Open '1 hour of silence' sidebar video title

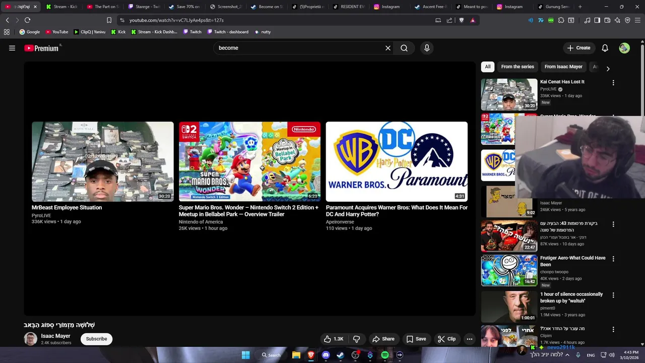click(x=571, y=297)
